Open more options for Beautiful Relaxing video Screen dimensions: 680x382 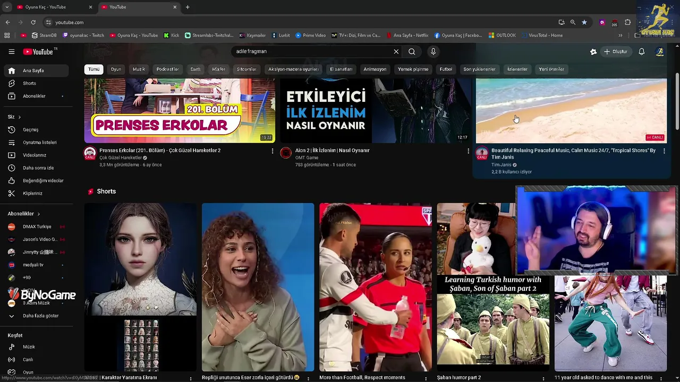[x=664, y=151]
